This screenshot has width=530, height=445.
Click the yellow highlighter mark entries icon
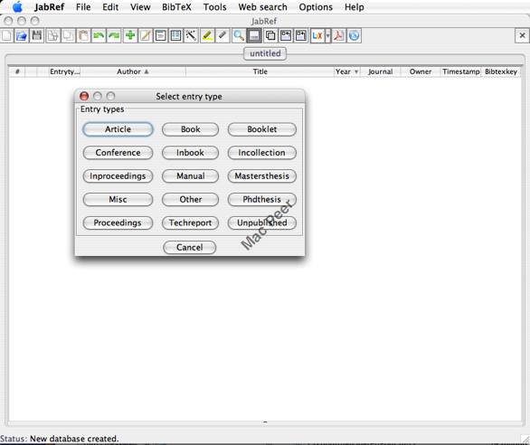coord(207,35)
